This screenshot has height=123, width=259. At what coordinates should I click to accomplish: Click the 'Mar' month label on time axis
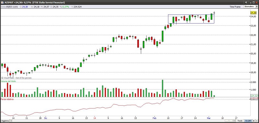coord(209,118)
